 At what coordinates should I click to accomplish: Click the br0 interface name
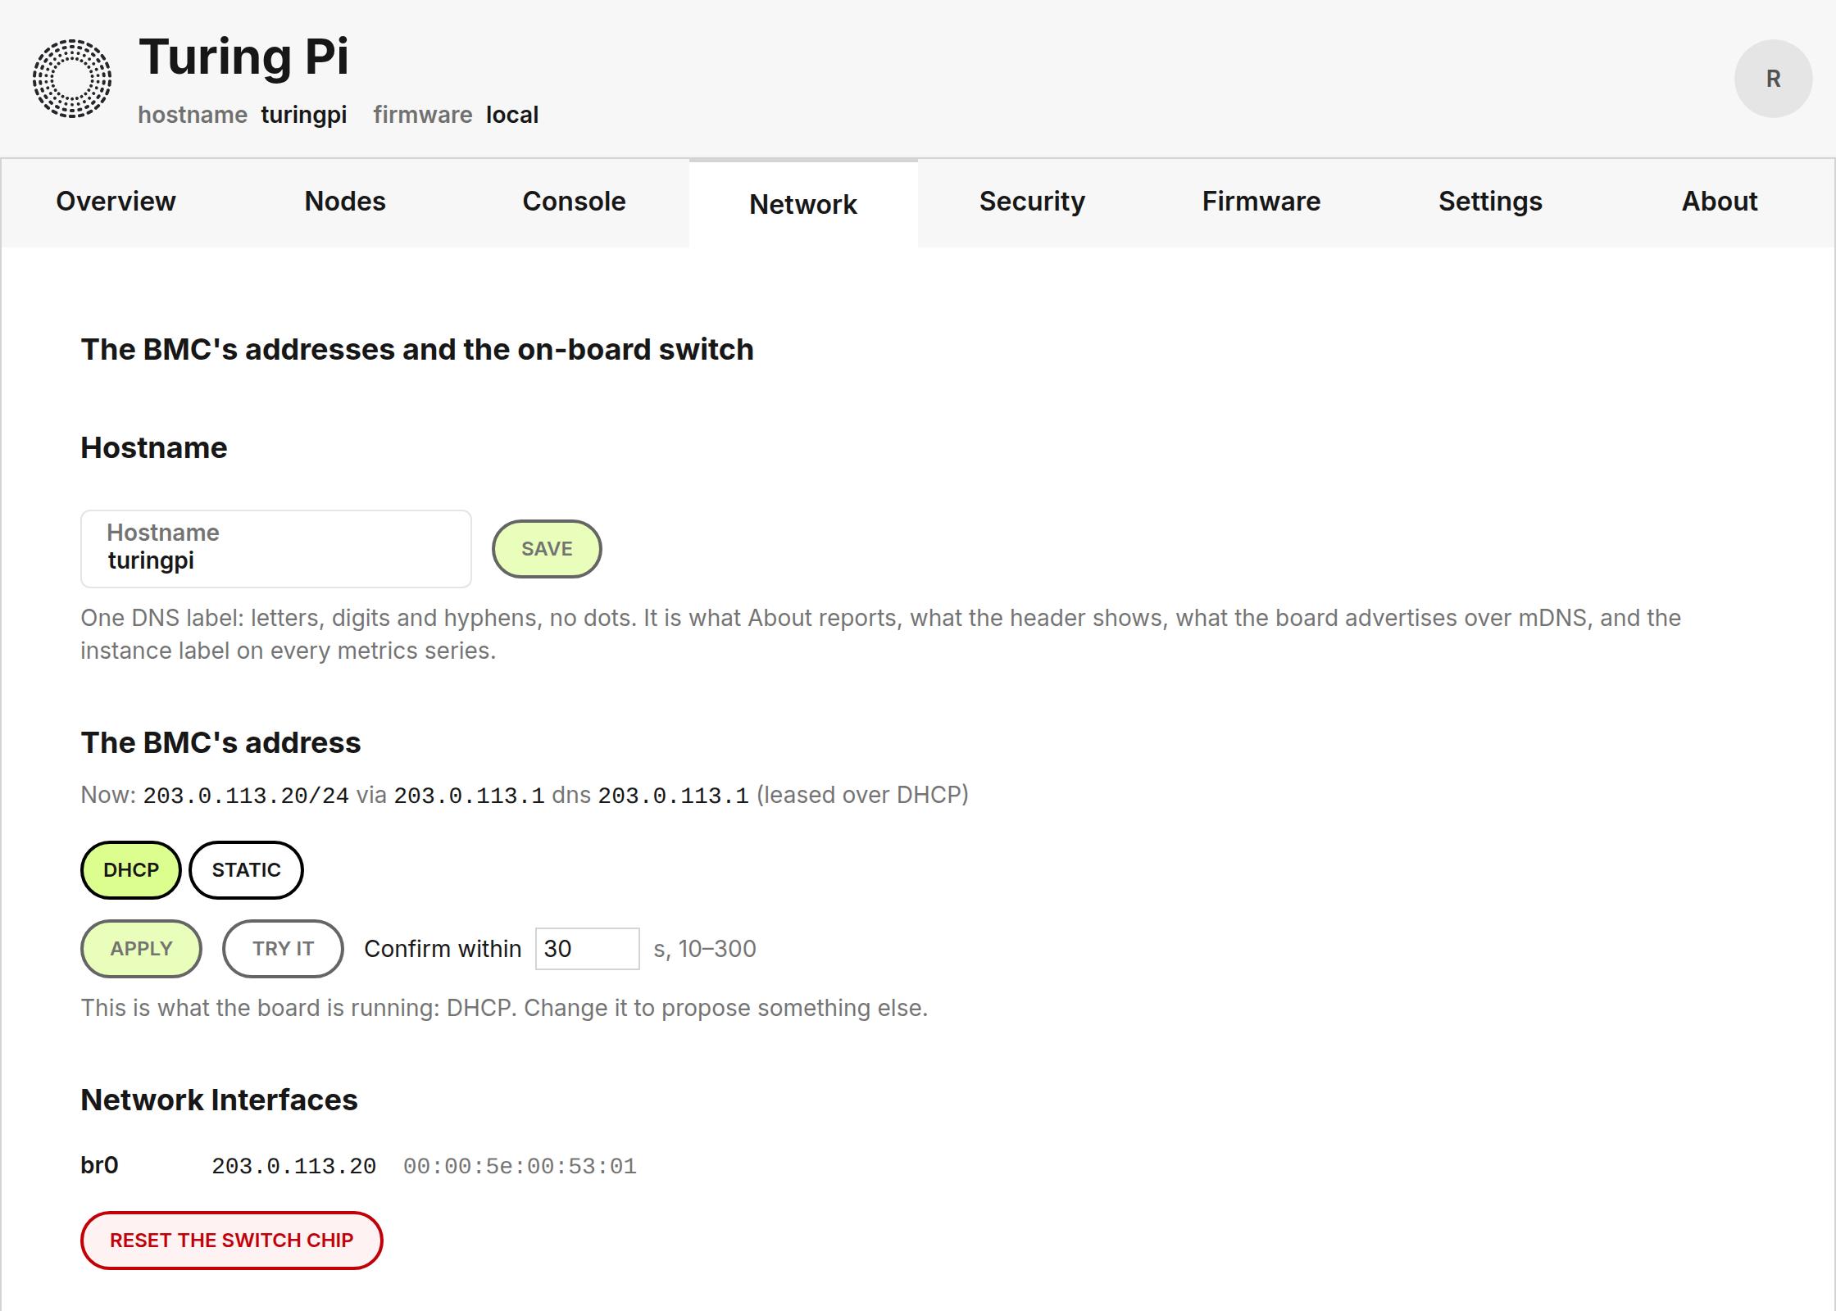point(99,1165)
